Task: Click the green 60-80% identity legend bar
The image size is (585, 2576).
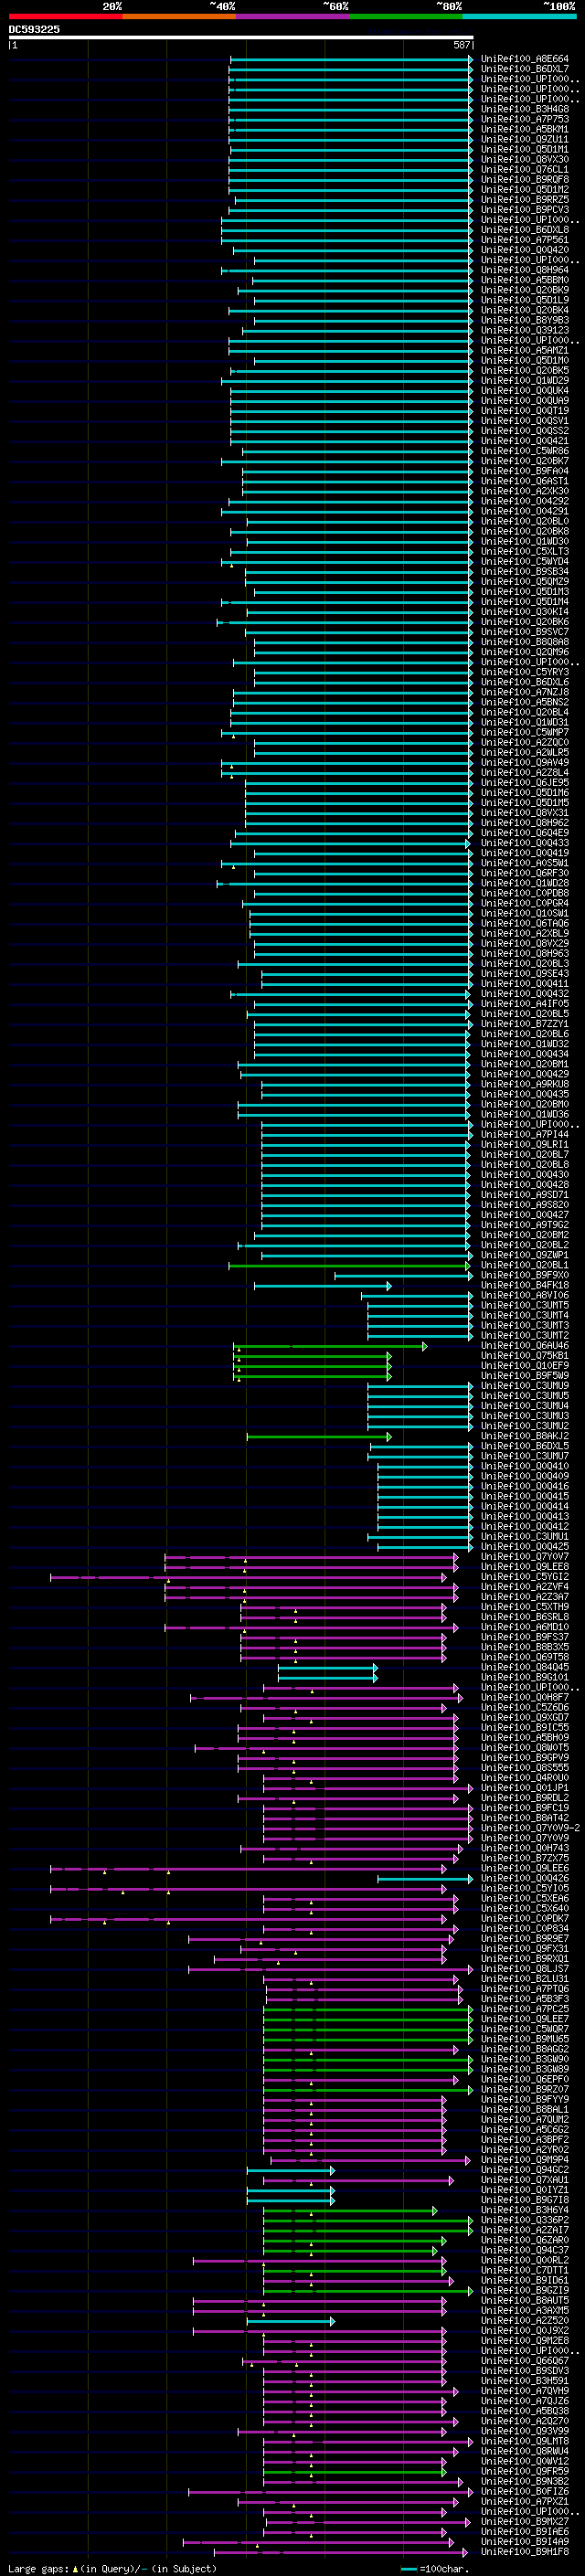Action: [406, 16]
